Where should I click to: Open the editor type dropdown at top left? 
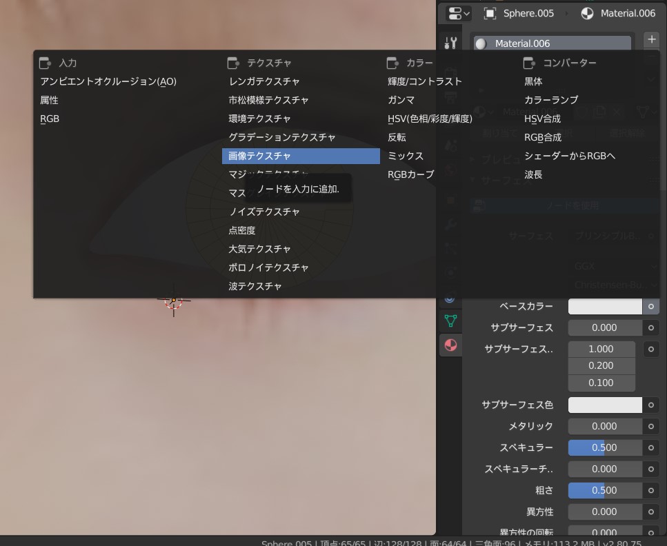(457, 12)
